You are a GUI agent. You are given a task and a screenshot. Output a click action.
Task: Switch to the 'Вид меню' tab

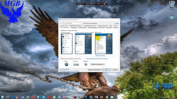(x=109, y=28)
